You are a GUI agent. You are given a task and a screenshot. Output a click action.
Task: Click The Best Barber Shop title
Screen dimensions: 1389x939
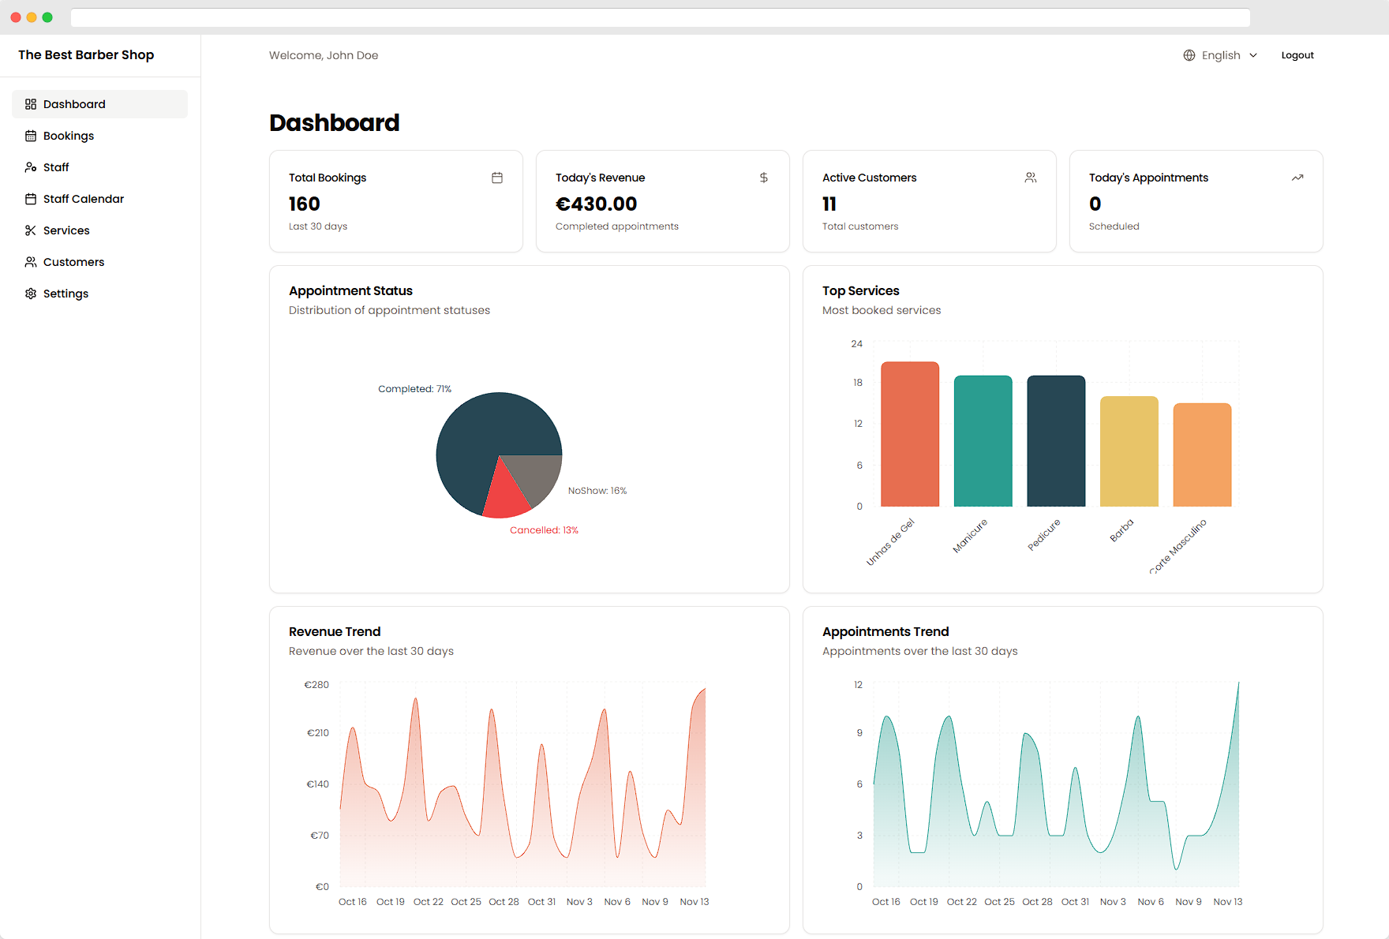(x=86, y=54)
